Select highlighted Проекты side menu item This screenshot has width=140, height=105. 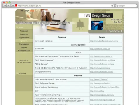click(x=24, y=41)
